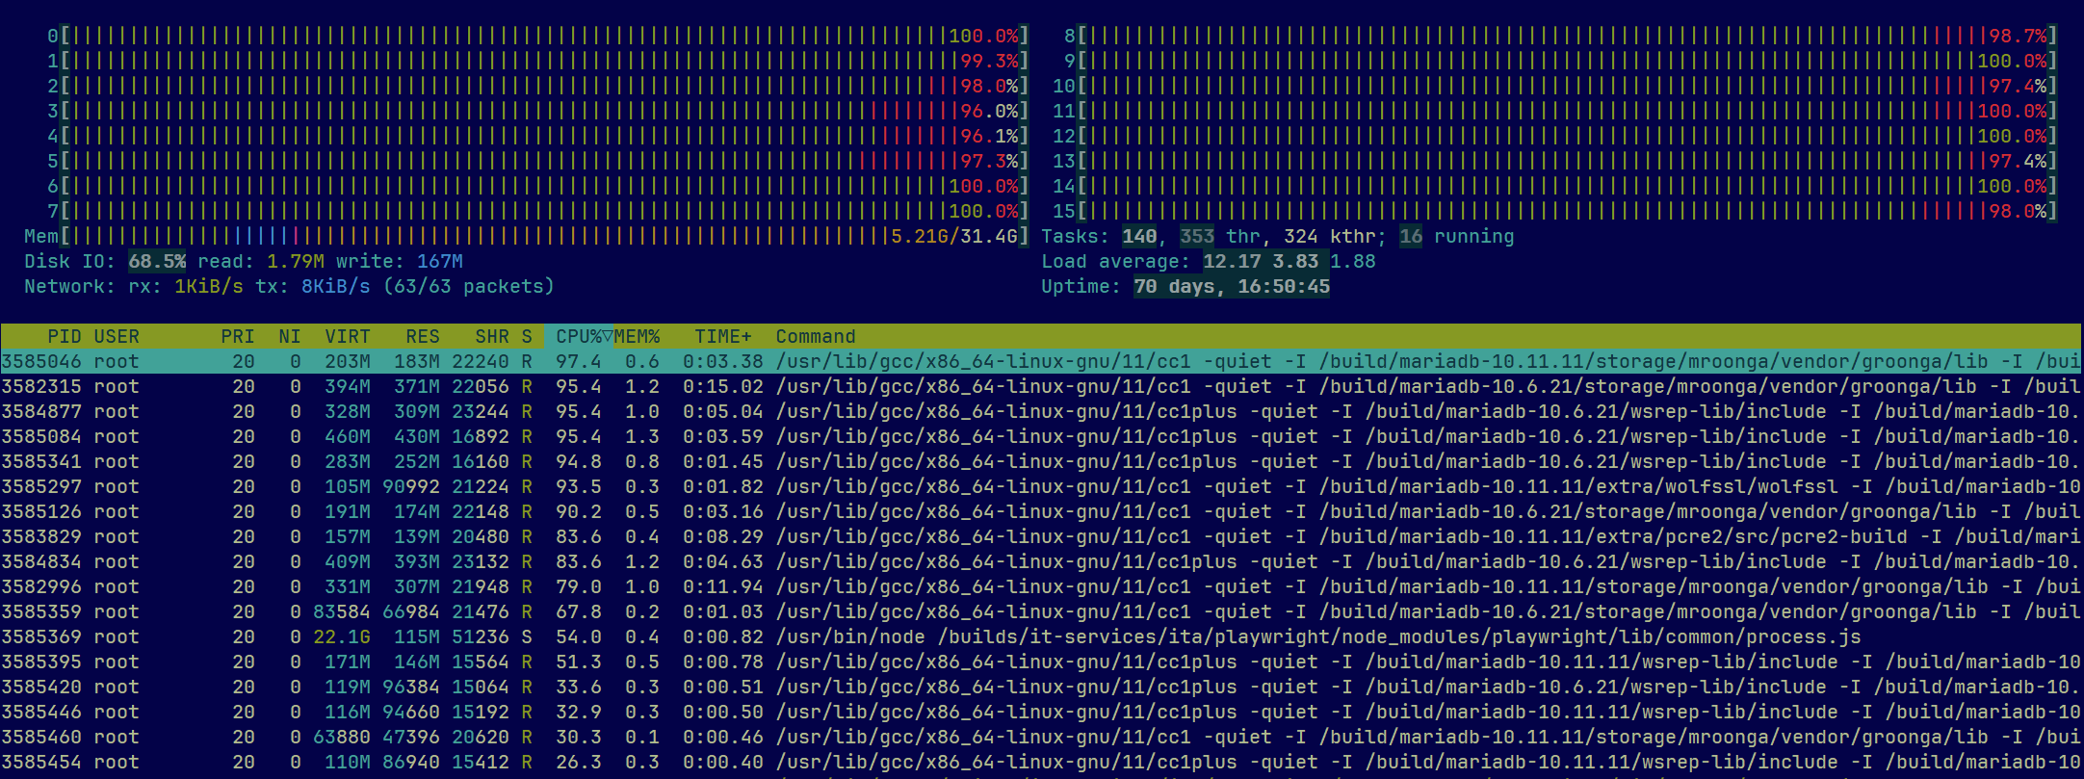
Task: Select the process with PID 3585460
Action: point(1041,737)
